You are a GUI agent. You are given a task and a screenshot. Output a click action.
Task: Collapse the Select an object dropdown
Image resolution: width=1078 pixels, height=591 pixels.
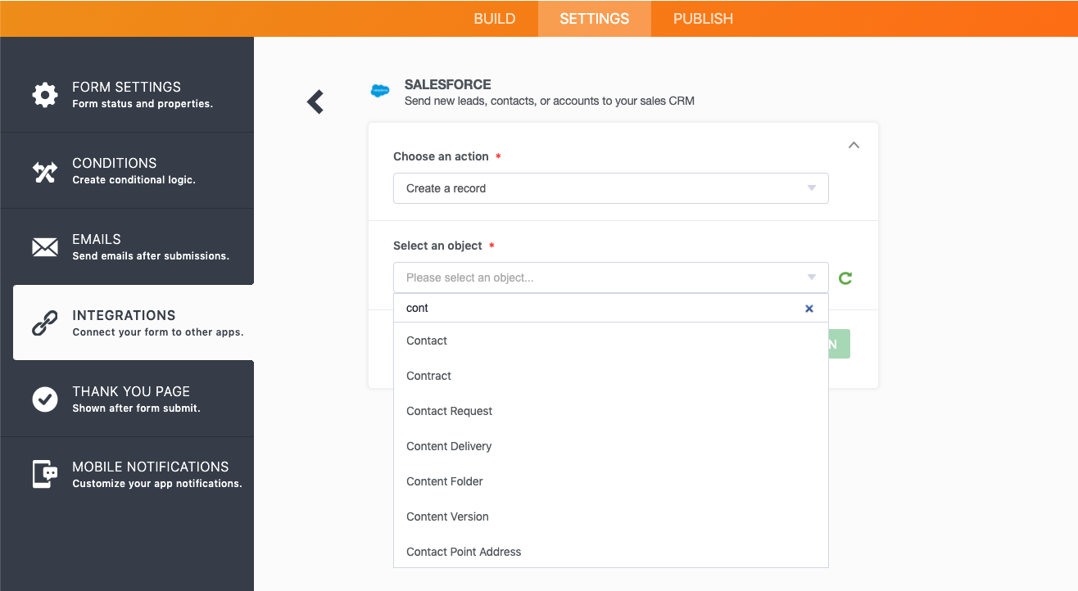coord(811,277)
